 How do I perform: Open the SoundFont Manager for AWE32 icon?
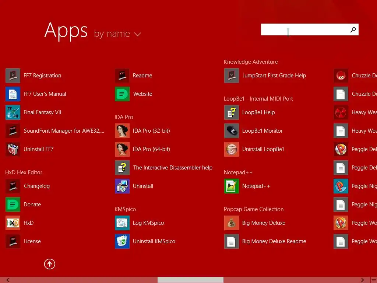[x=13, y=131]
